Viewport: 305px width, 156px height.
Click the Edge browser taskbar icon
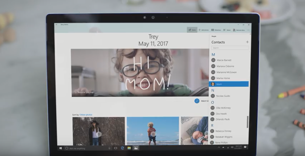click(123, 148)
